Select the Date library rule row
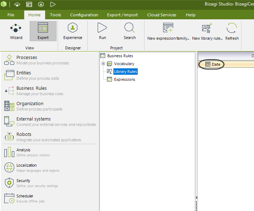This screenshot has width=254, height=211. pos(226,64)
